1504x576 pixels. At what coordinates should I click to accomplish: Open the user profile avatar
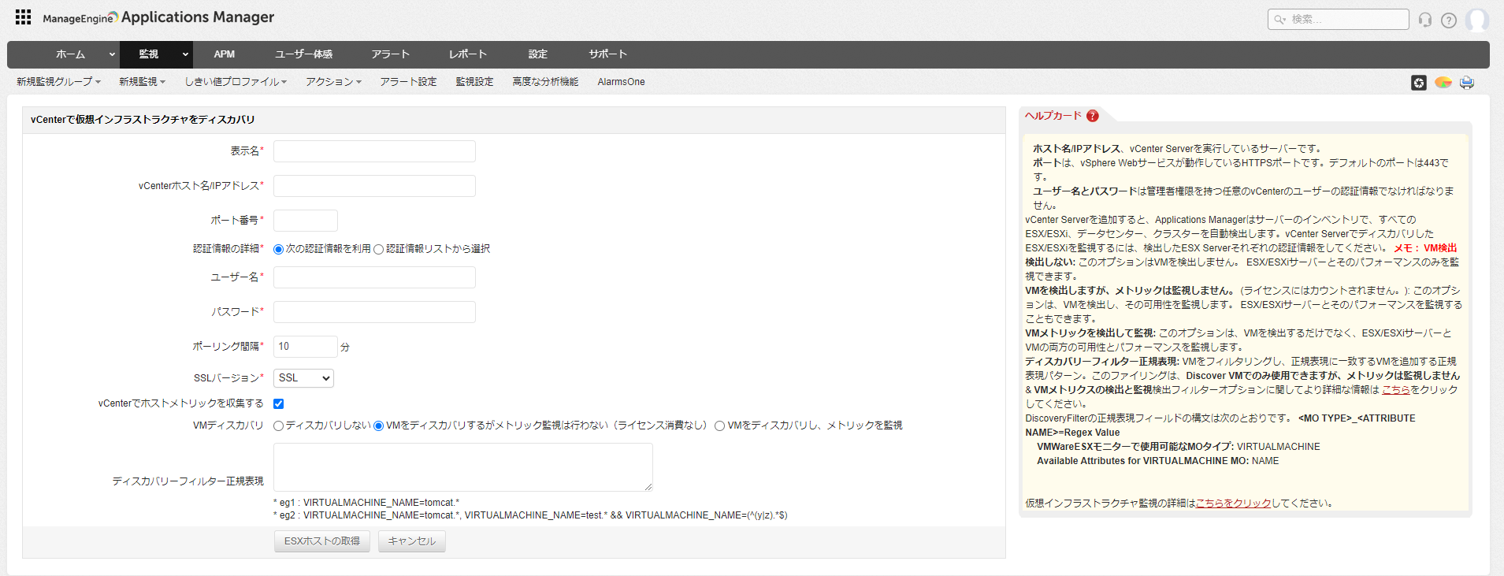tap(1476, 20)
